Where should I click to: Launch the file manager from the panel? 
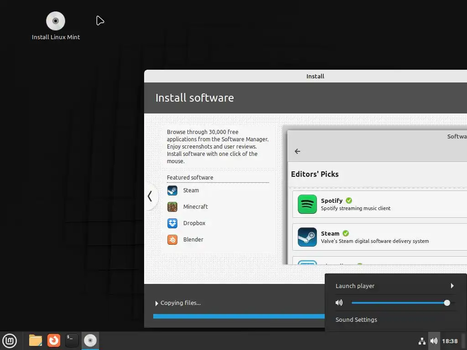click(36, 340)
